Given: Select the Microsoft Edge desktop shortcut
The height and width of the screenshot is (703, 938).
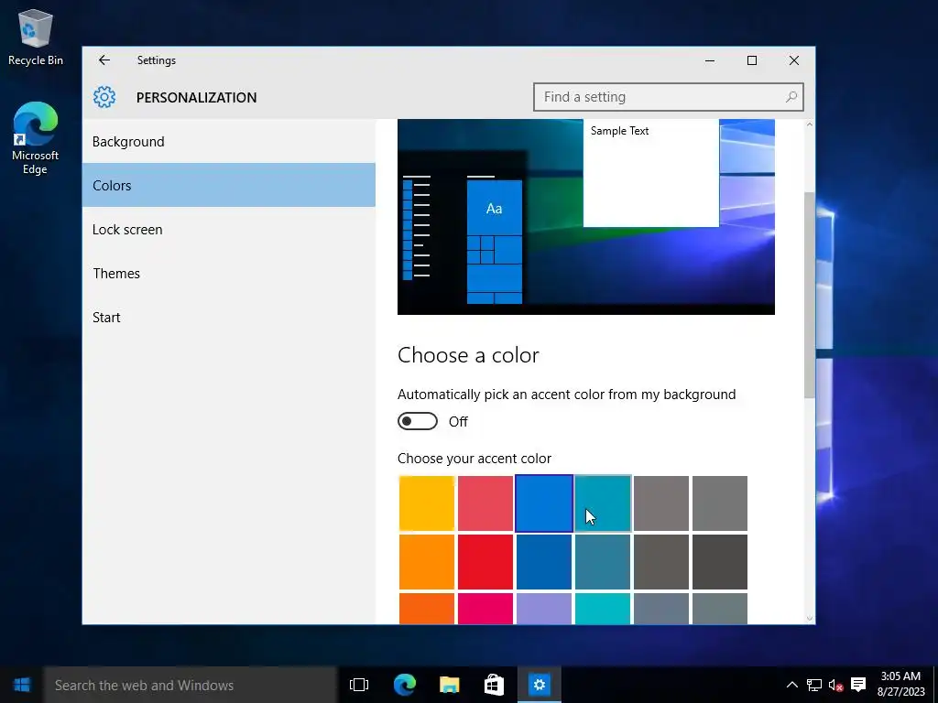Looking at the screenshot, I should tap(36, 139).
